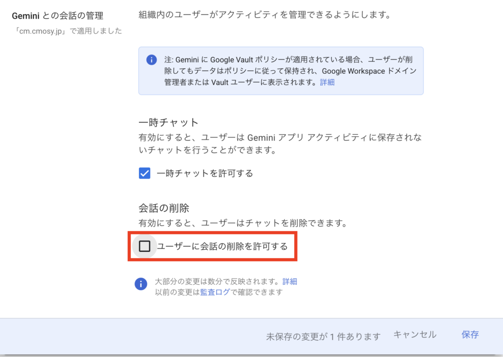Click the 保存 button
The height and width of the screenshot is (357, 503).
470,334
